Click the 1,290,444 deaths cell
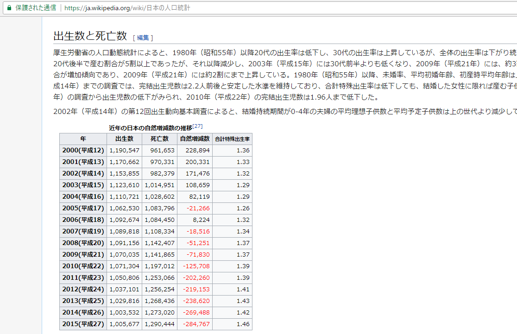 tap(159, 324)
